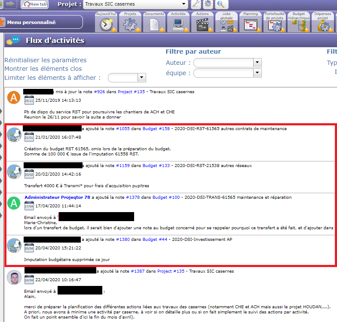Open the équipe filter dropdown arrow

tap(257, 73)
